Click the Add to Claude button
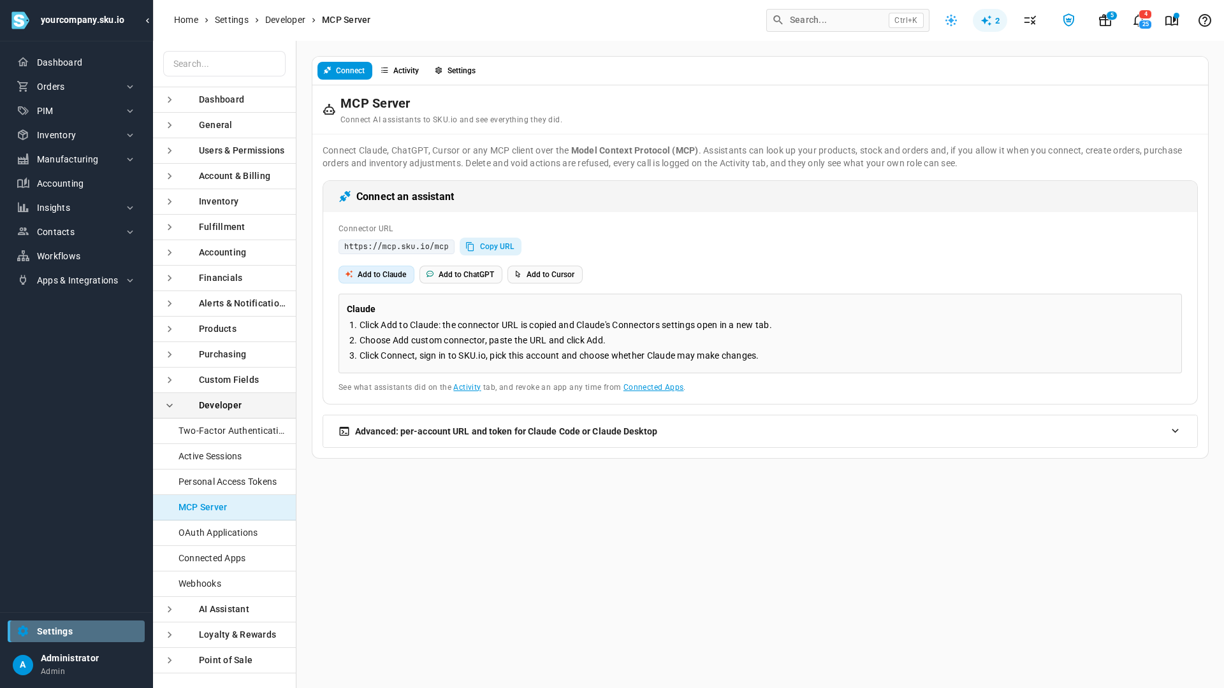 (376, 275)
